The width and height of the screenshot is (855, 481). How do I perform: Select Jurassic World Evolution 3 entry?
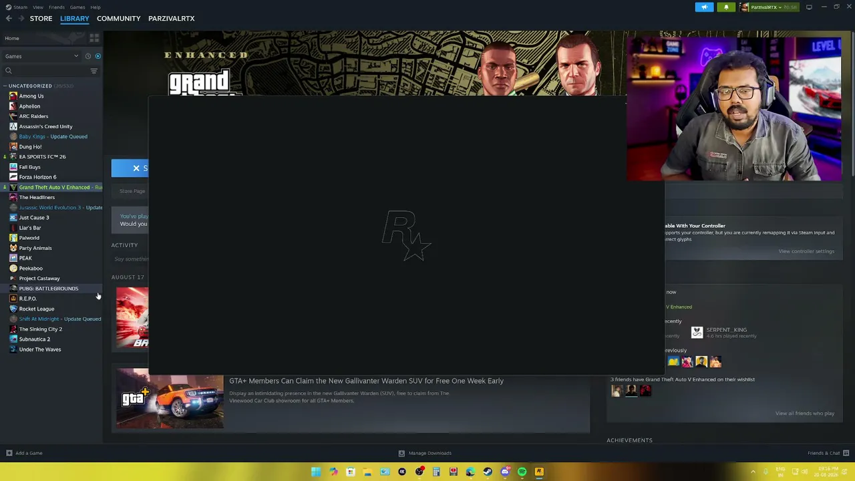click(55, 208)
